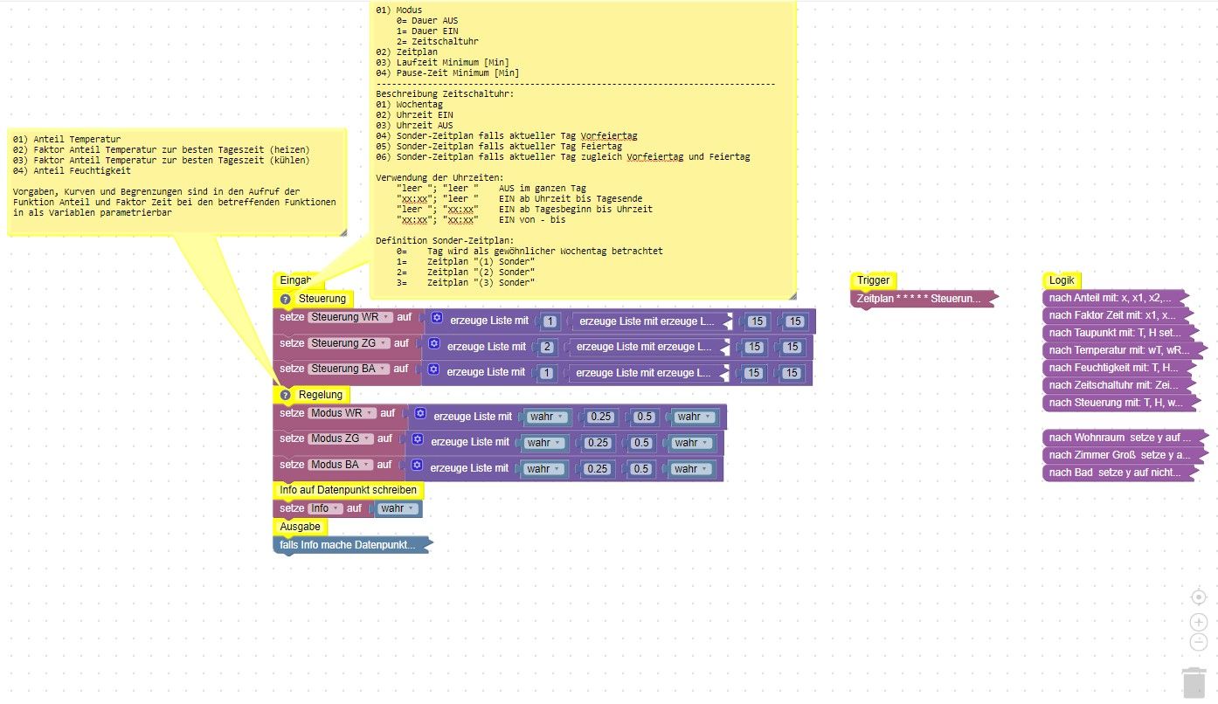
Task: Open gear mutator on Steuerung BA list block
Action: pyautogui.click(x=433, y=371)
